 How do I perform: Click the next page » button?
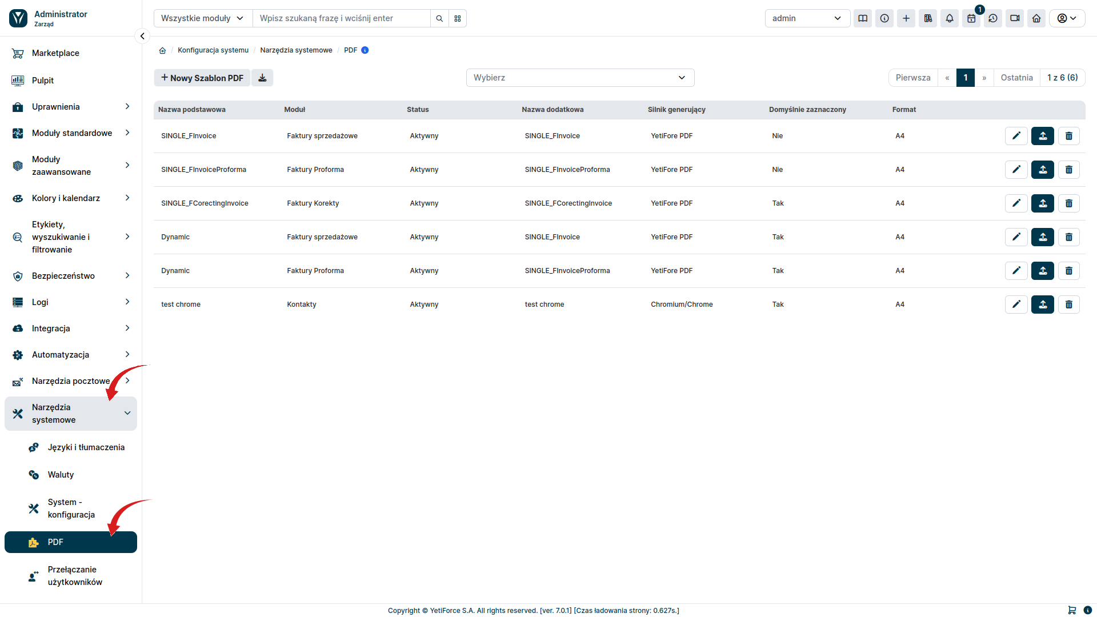pos(984,78)
